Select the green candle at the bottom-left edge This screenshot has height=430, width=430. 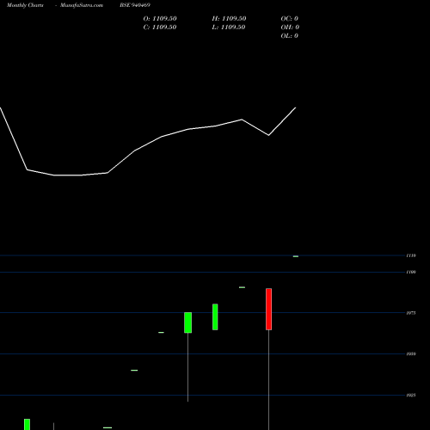[27, 424]
